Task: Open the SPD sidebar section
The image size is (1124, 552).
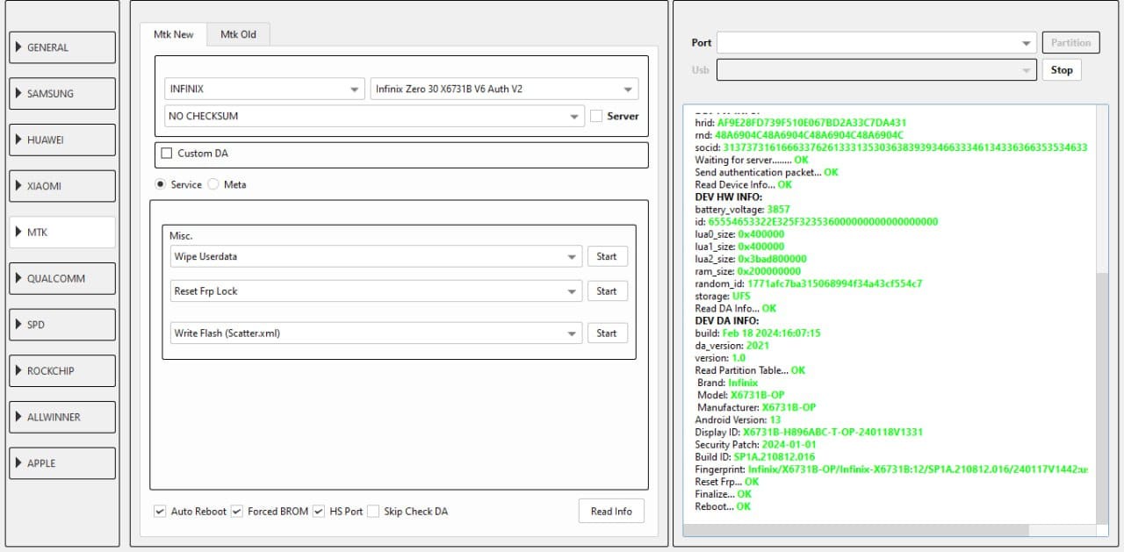Action: 62,325
